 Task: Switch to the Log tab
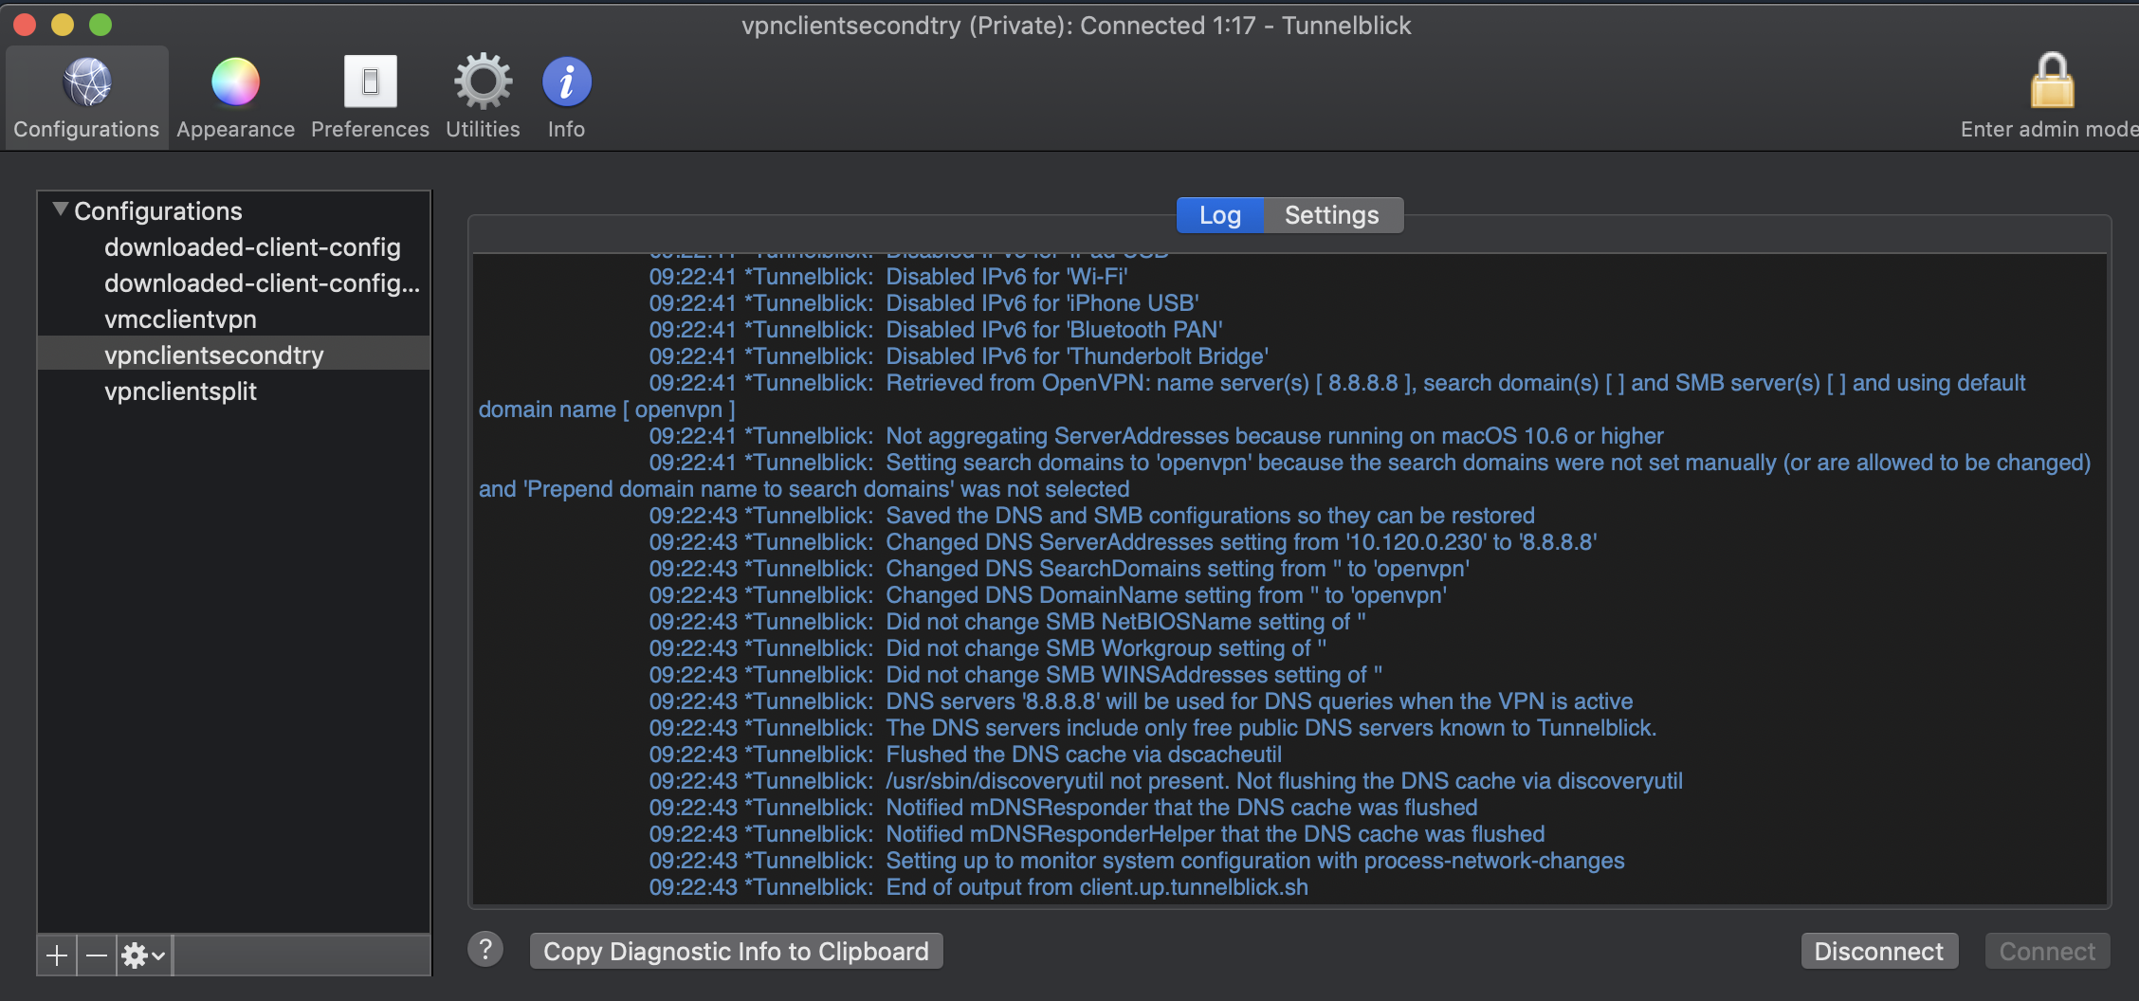click(1219, 215)
